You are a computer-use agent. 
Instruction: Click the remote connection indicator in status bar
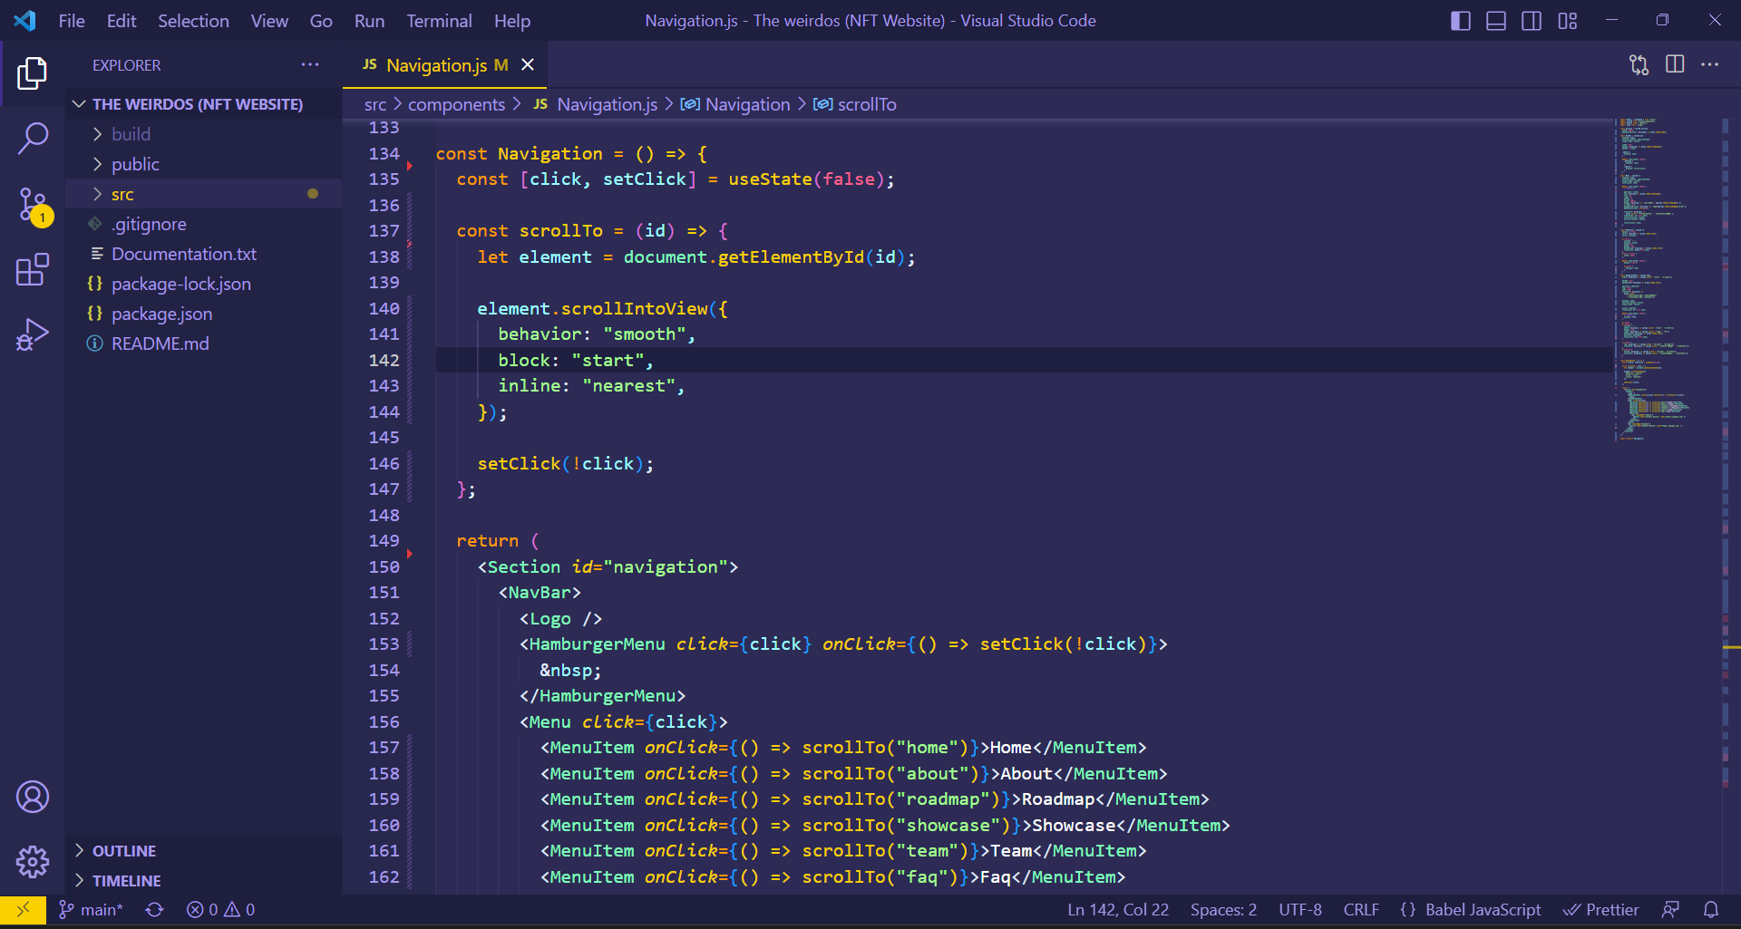[x=23, y=909]
